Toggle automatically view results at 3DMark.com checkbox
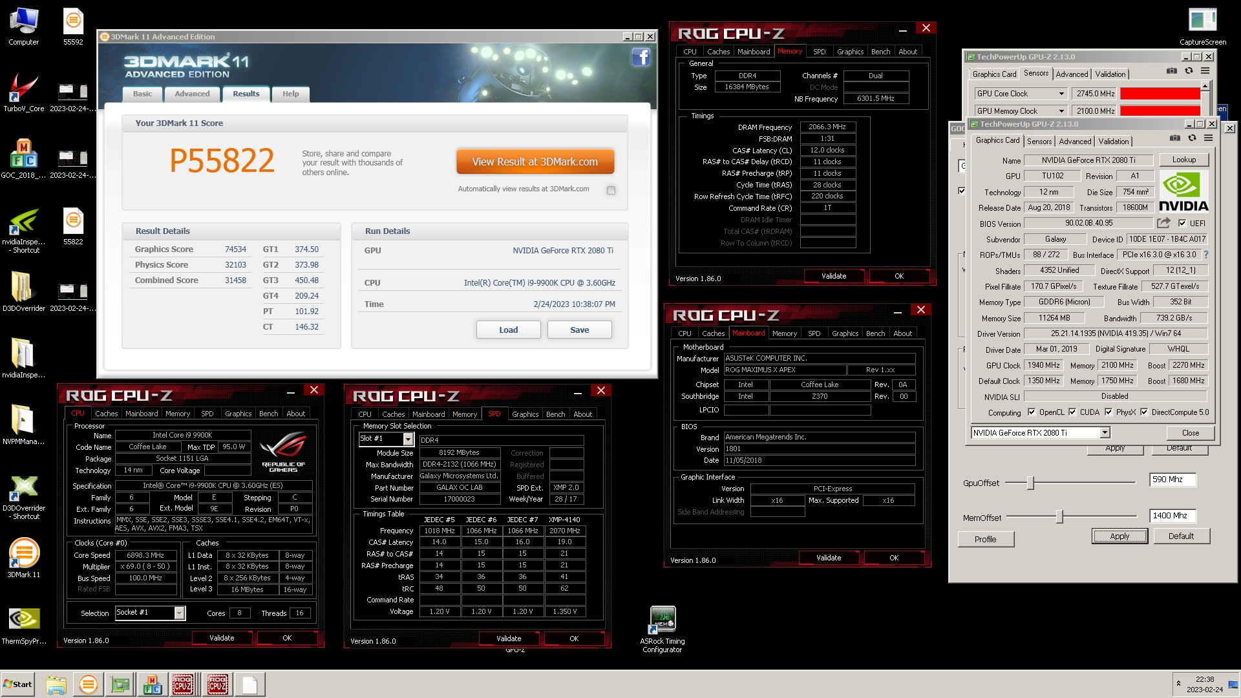 pyautogui.click(x=611, y=190)
